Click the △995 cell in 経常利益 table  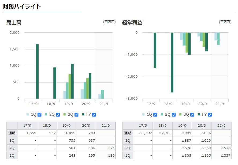tap(182, 133)
